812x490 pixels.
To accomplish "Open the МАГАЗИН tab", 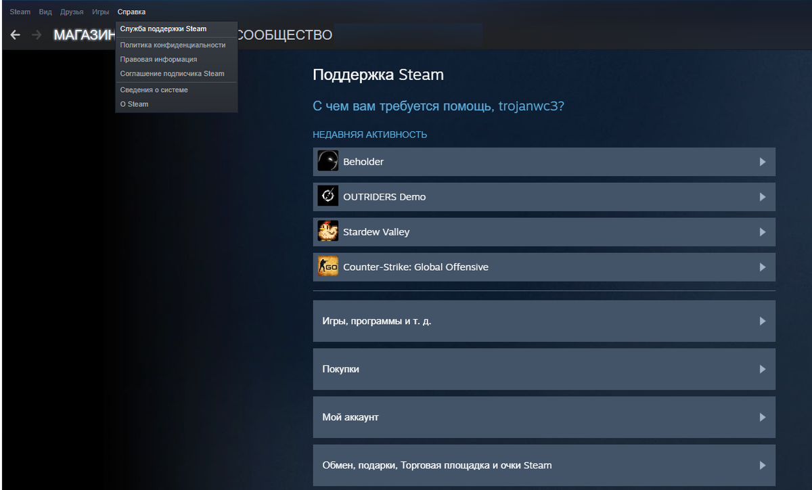I will 84,35.
